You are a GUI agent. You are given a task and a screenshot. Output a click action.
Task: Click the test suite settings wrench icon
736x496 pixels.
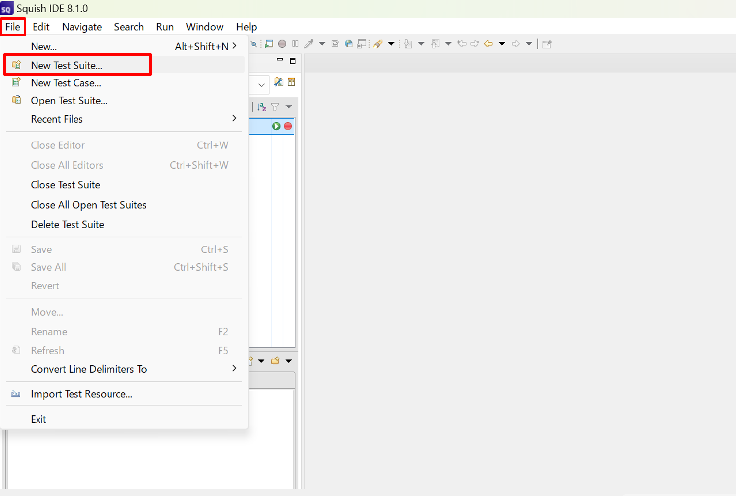point(279,82)
